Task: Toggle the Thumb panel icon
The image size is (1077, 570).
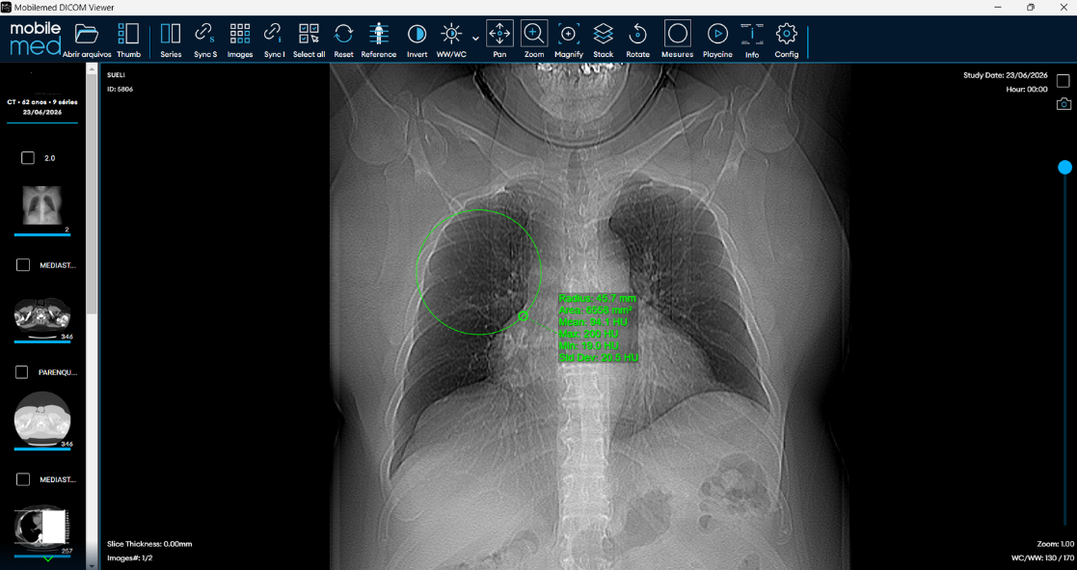Action: click(x=128, y=40)
